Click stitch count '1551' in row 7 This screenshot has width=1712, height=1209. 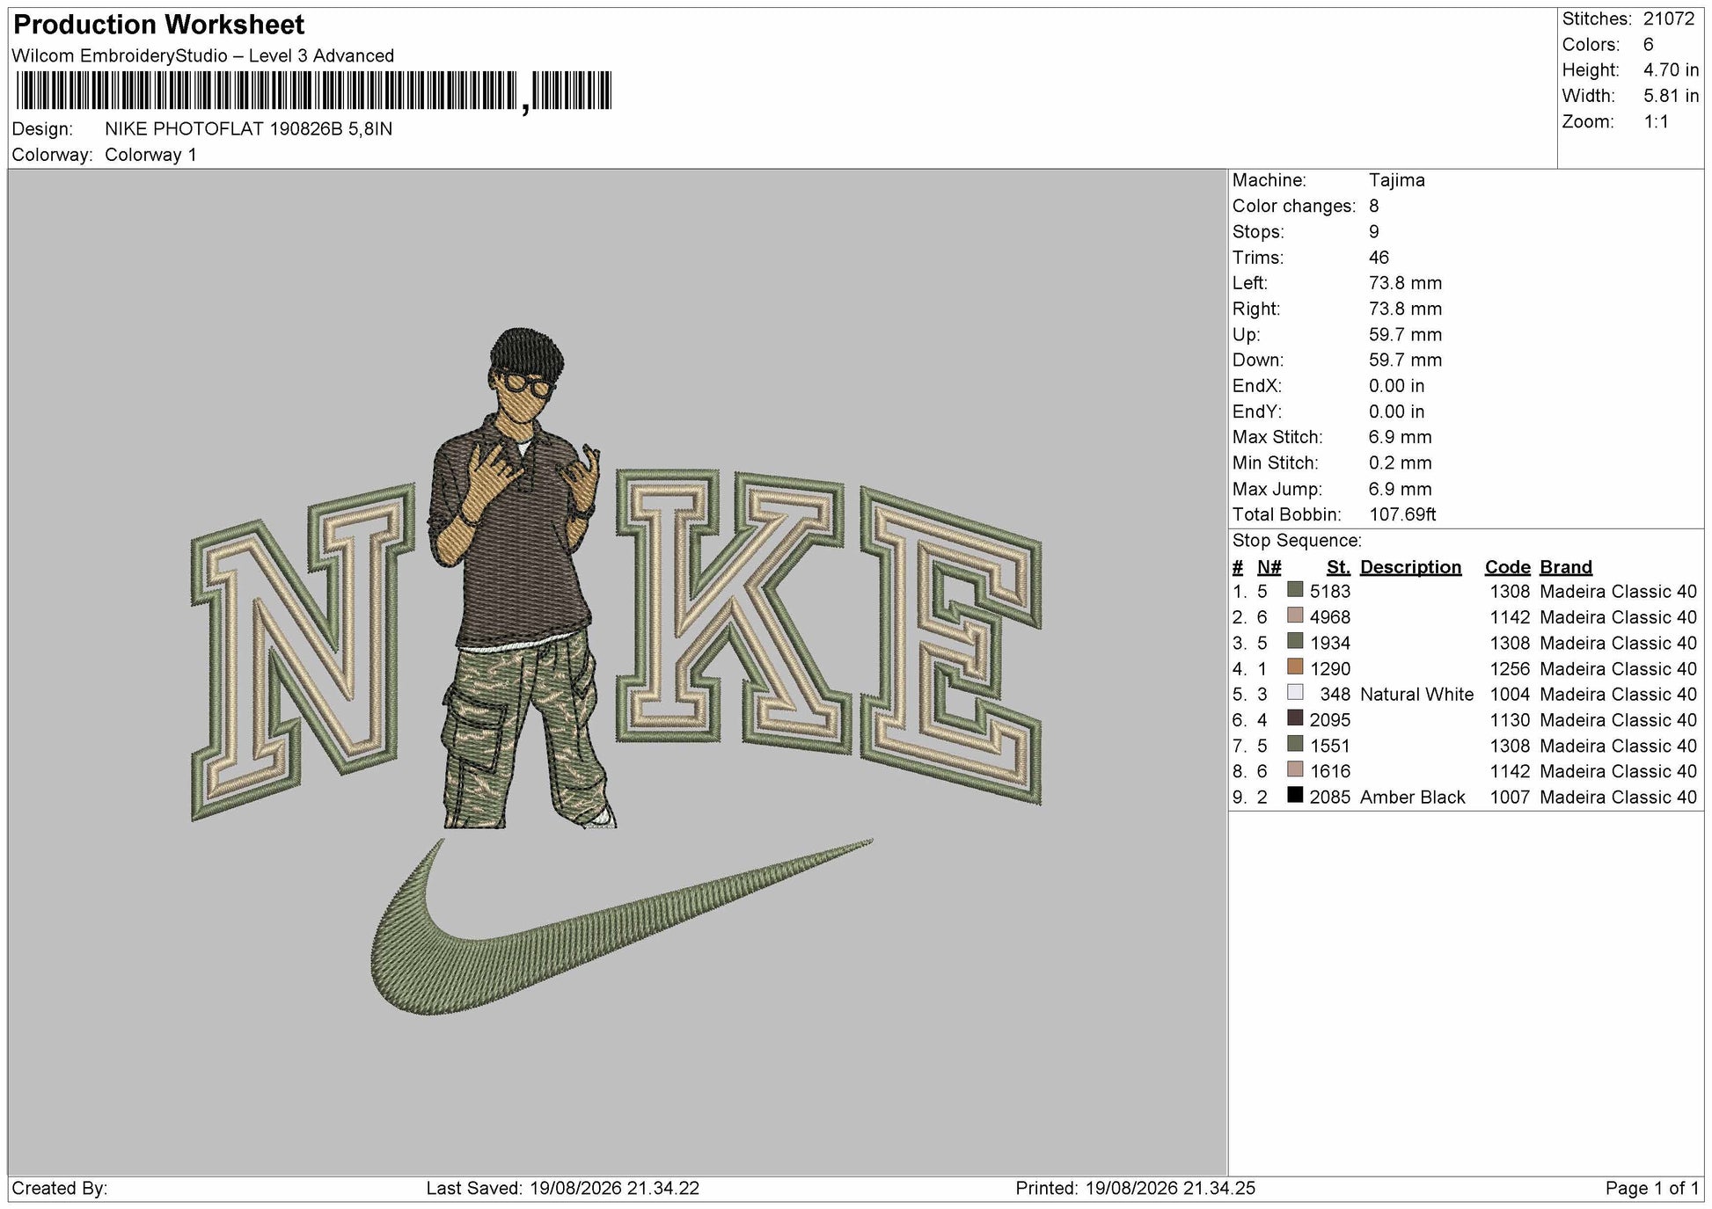1329,746
